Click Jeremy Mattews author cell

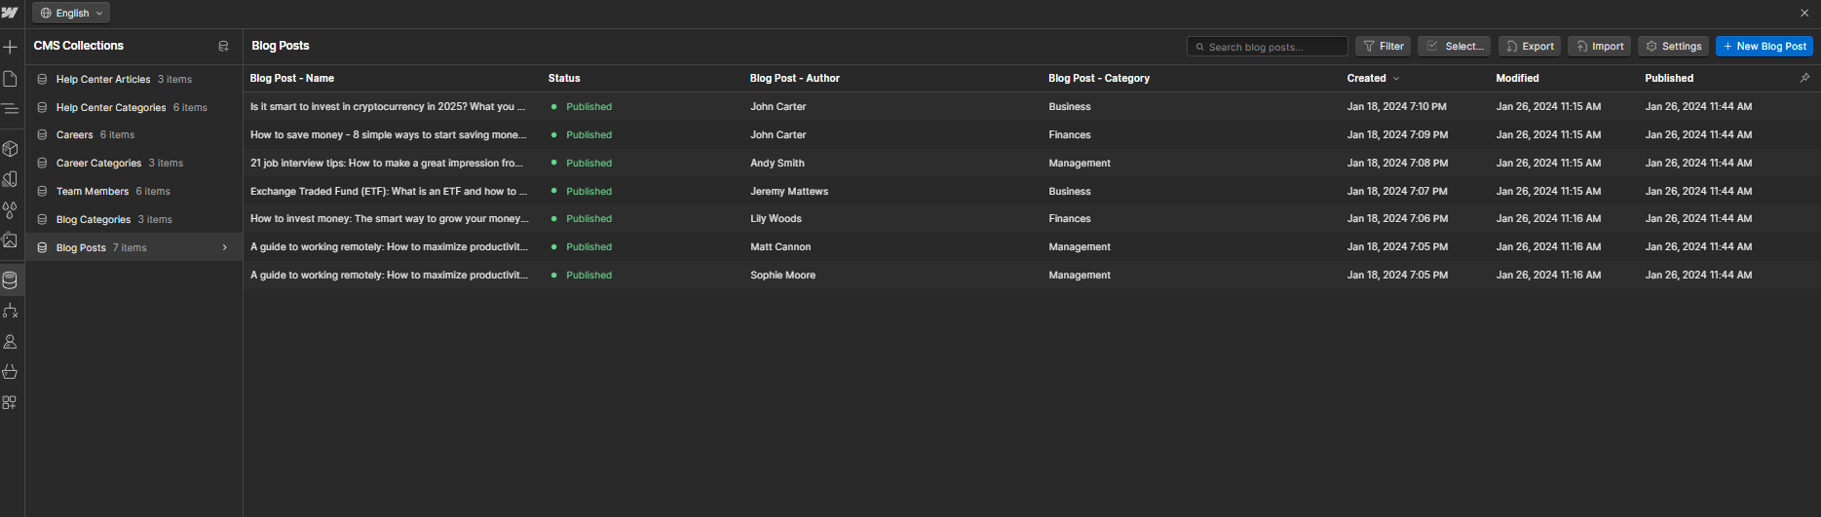click(789, 191)
